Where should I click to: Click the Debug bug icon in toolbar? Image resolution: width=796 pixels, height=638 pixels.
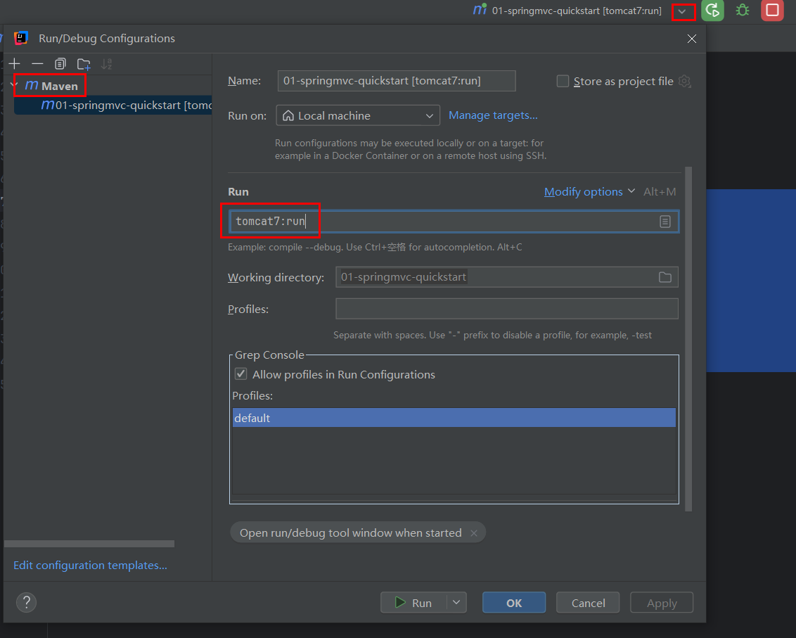(743, 11)
